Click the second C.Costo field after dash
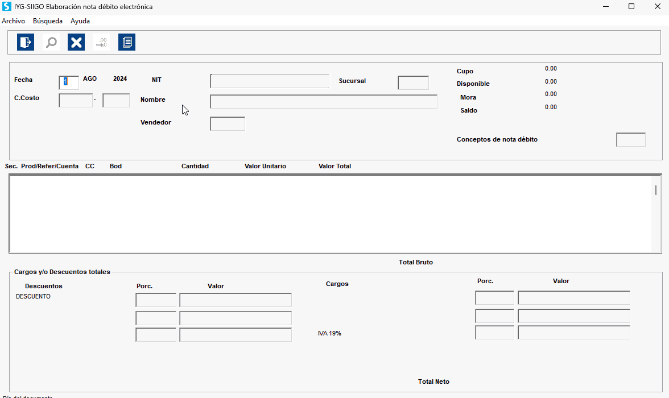 click(116, 100)
